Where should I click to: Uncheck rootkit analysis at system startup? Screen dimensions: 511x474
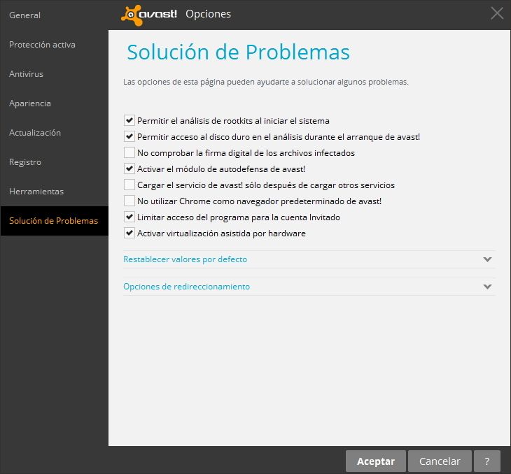129,120
